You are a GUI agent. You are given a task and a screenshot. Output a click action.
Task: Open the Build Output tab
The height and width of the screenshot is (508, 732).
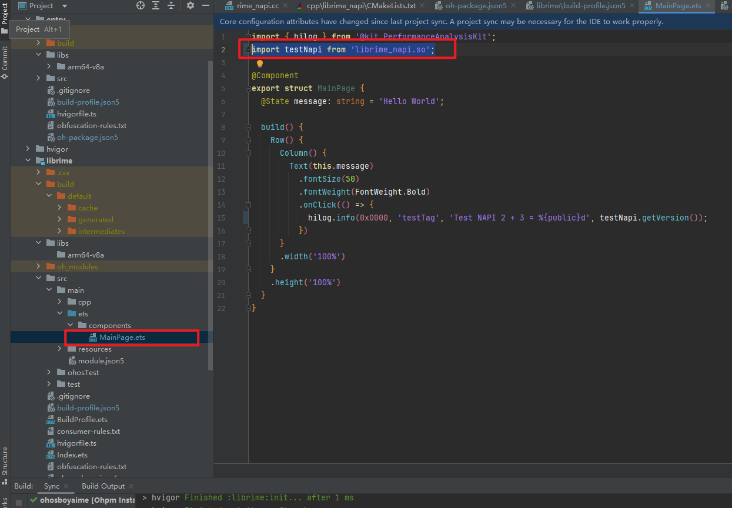[103, 486]
